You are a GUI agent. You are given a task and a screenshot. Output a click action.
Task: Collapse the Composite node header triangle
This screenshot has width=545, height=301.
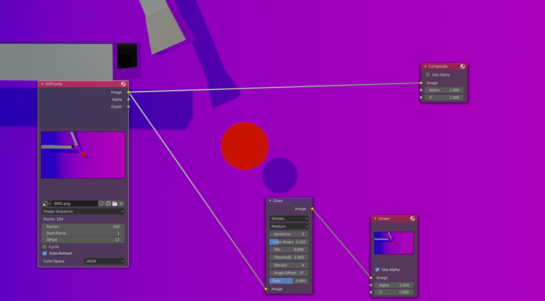pyautogui.click(x=425, y=66)
